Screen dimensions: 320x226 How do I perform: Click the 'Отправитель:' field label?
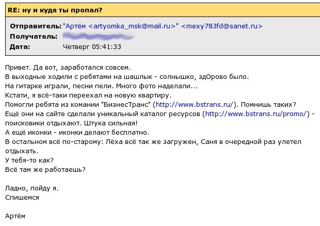click(36, 26)
